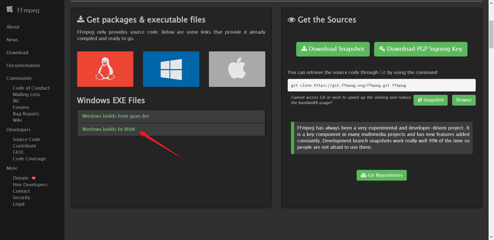Select the Windows logo packages tile
Viewport: 494px width, 240px height.
point(171,69)
